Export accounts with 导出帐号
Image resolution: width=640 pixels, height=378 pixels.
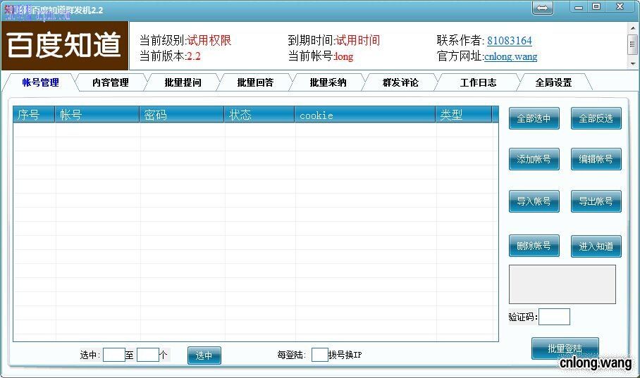[x=596, y=201]
